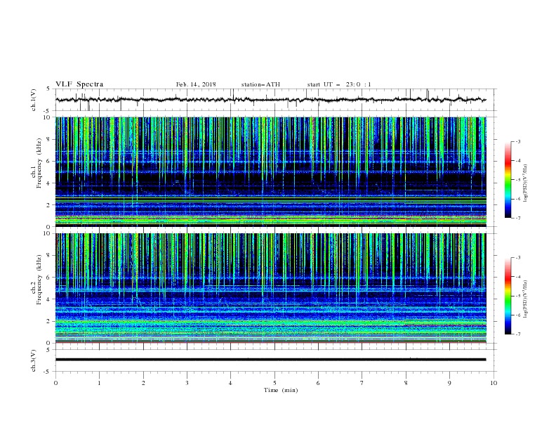This screenshot has width=556, height=430.
Task: Click the color bar beside the ch.1 spectrogram
Action: (508, 180)
